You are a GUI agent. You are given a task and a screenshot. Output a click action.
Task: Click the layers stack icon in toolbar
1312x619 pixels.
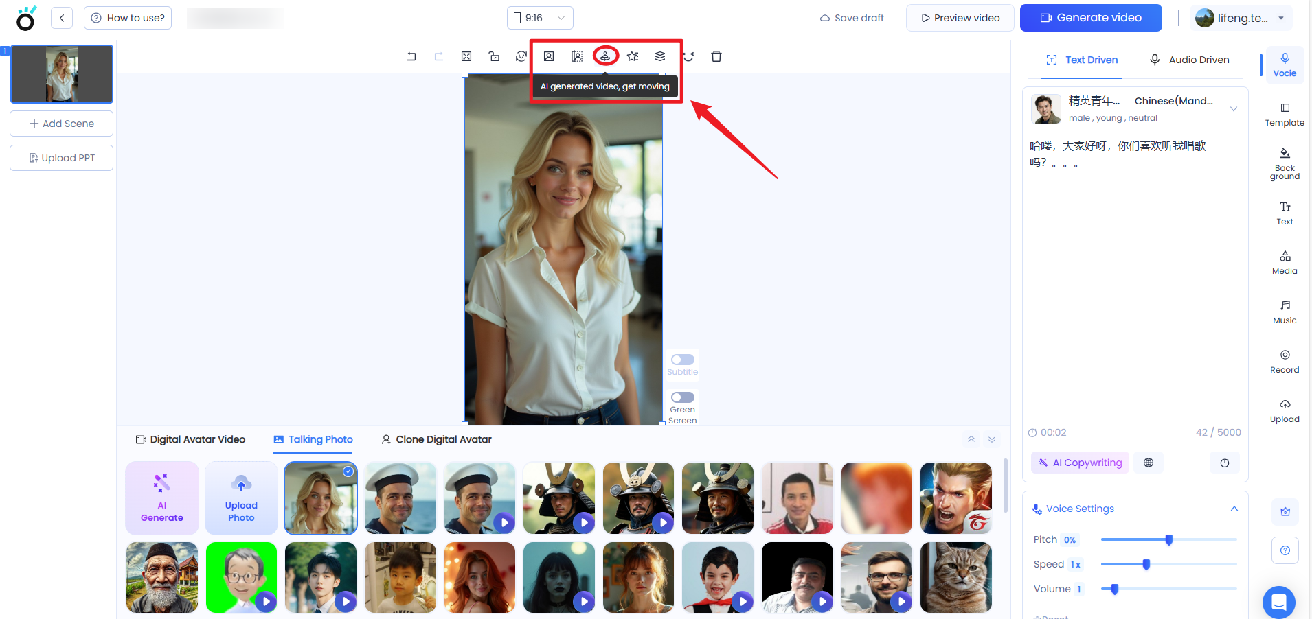660,56
